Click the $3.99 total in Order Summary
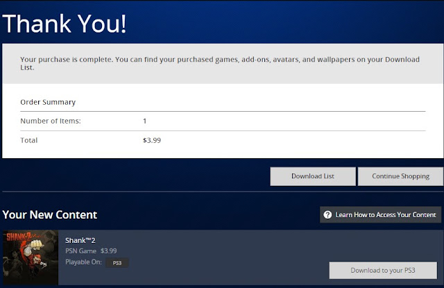The width and height of the screenshot is (444, 288). 152,140
